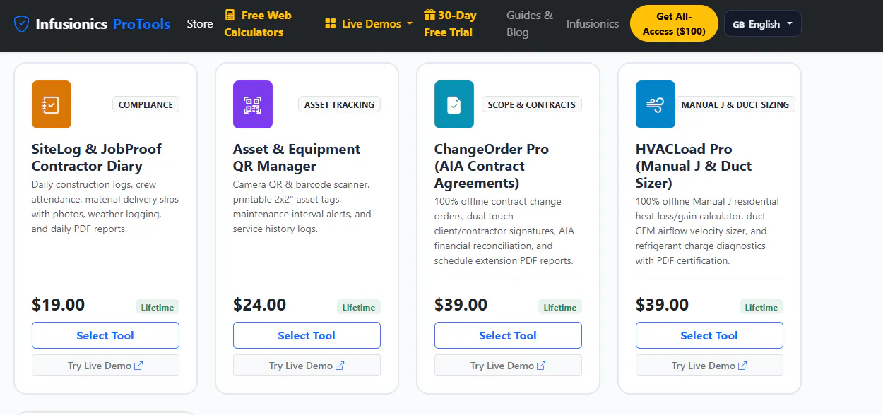Click the teal ChangeOrder document icon

click(454, 104)
